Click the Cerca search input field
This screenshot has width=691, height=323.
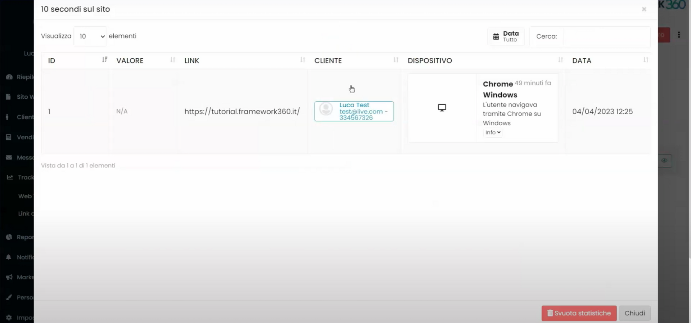click(x=607, y=36)
